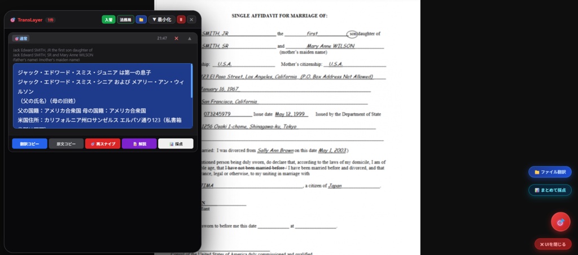Click the 通常 mode tag on card

pos(21,38)
